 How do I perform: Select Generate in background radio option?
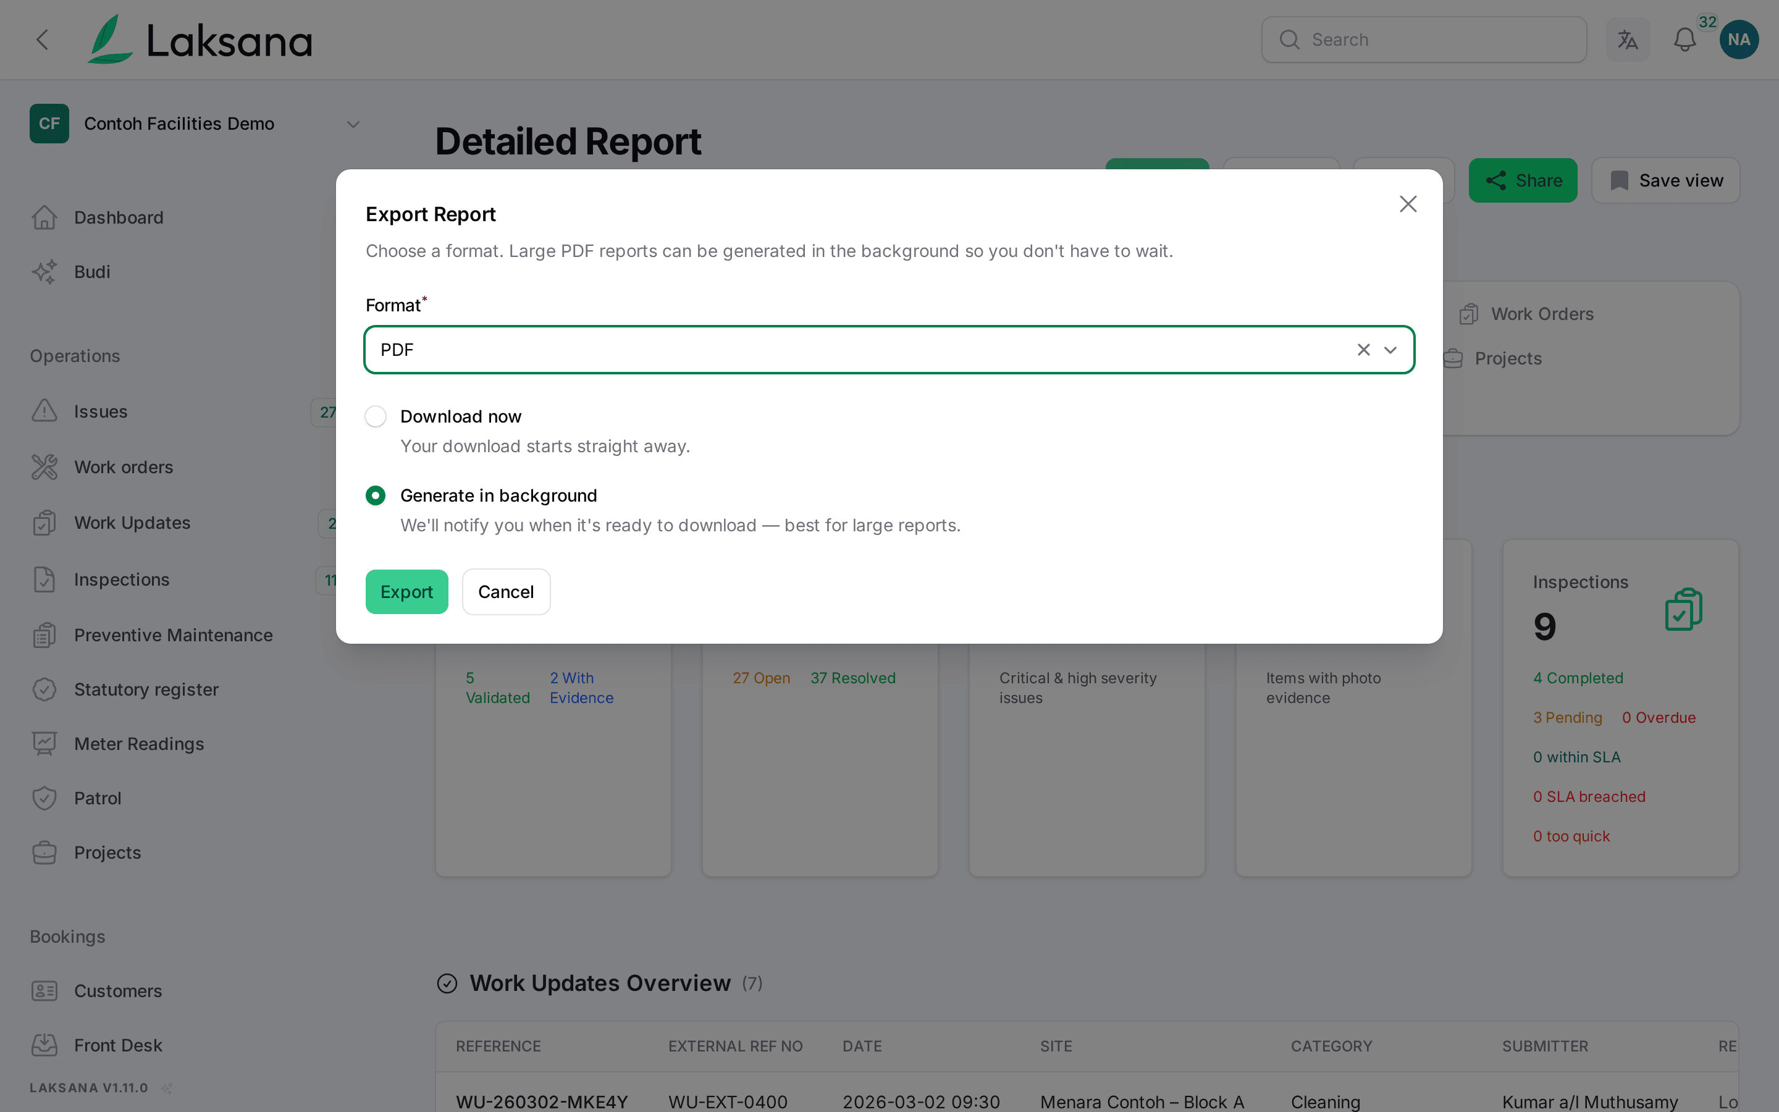(x=376, y=495)
